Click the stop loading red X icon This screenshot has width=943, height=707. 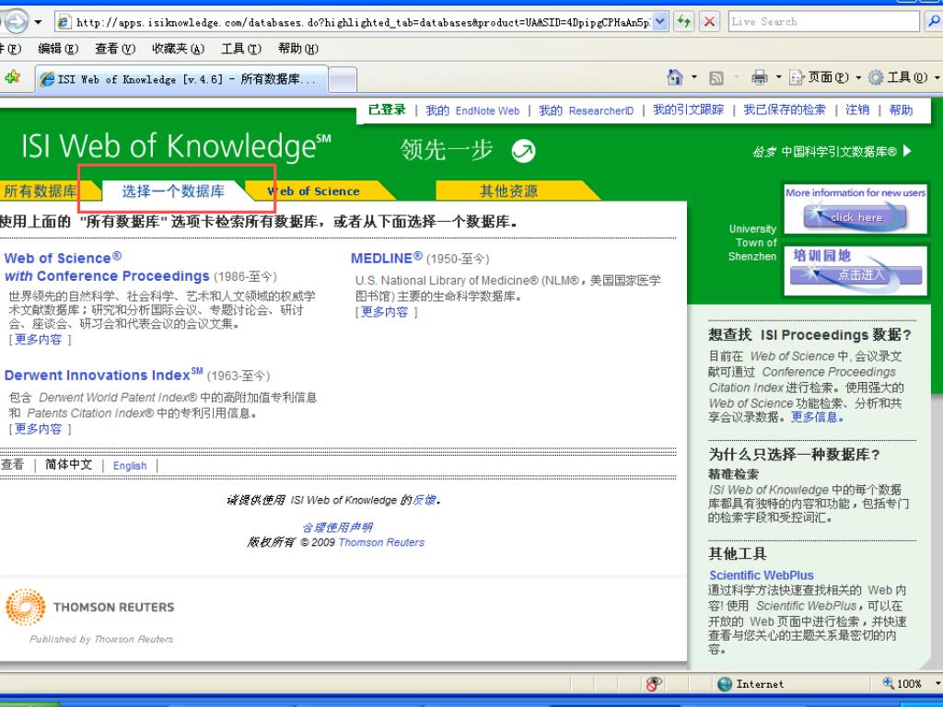(712, 21)
